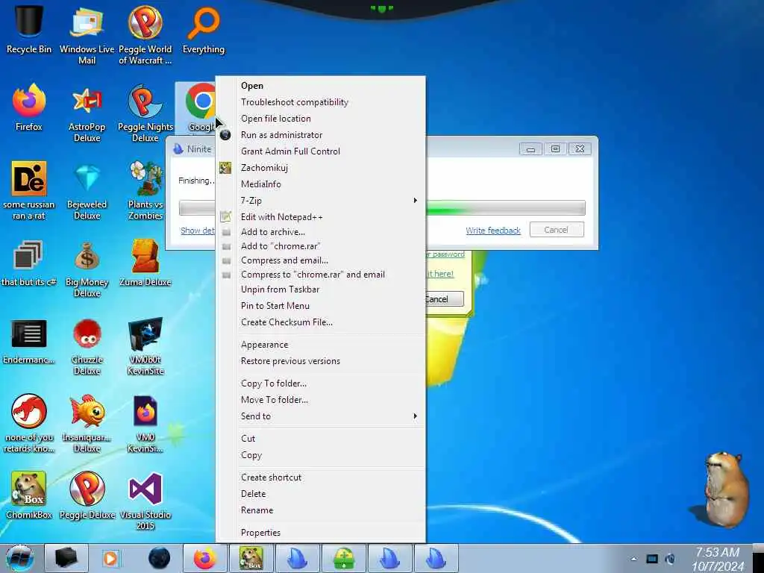Screen dimensions: 764x573
Task: Select the Endermanc... desktop icon
Action: coord(29,341)
